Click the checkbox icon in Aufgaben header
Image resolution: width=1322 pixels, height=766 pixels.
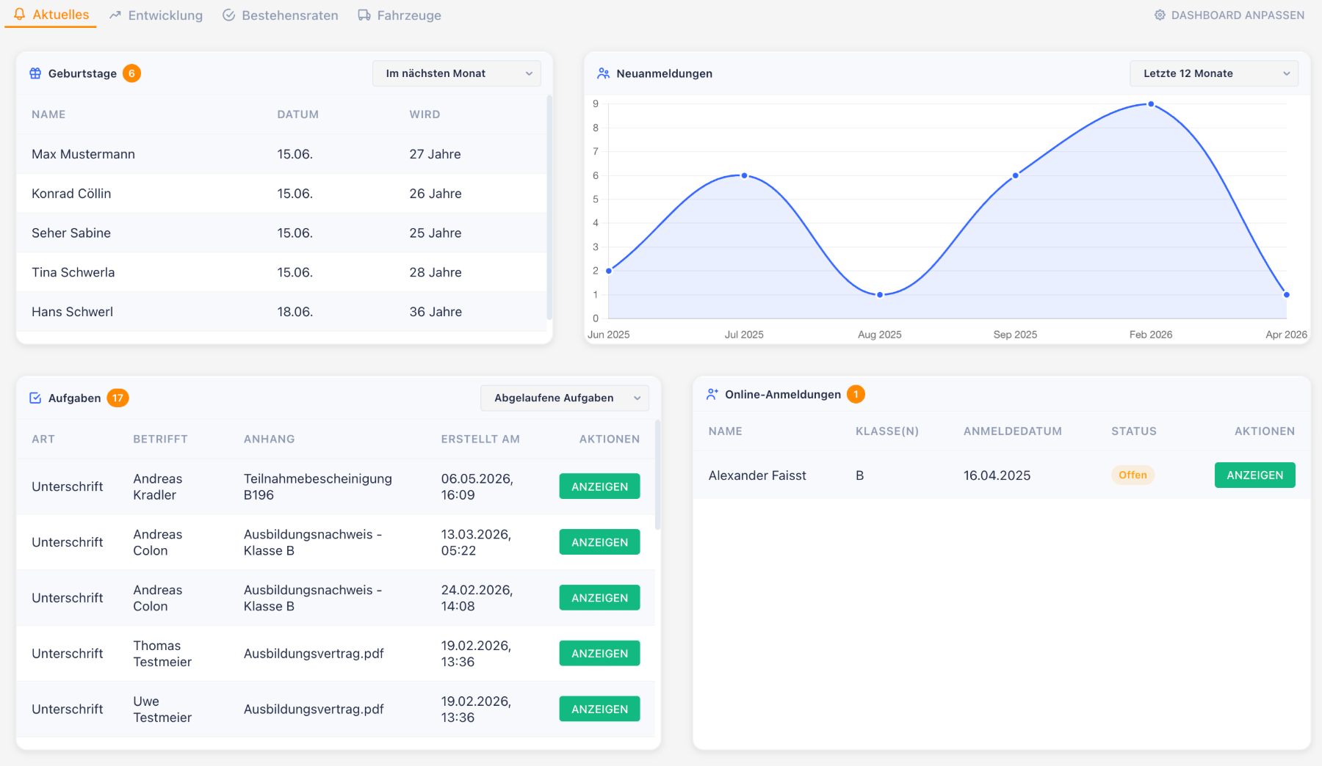35,398
